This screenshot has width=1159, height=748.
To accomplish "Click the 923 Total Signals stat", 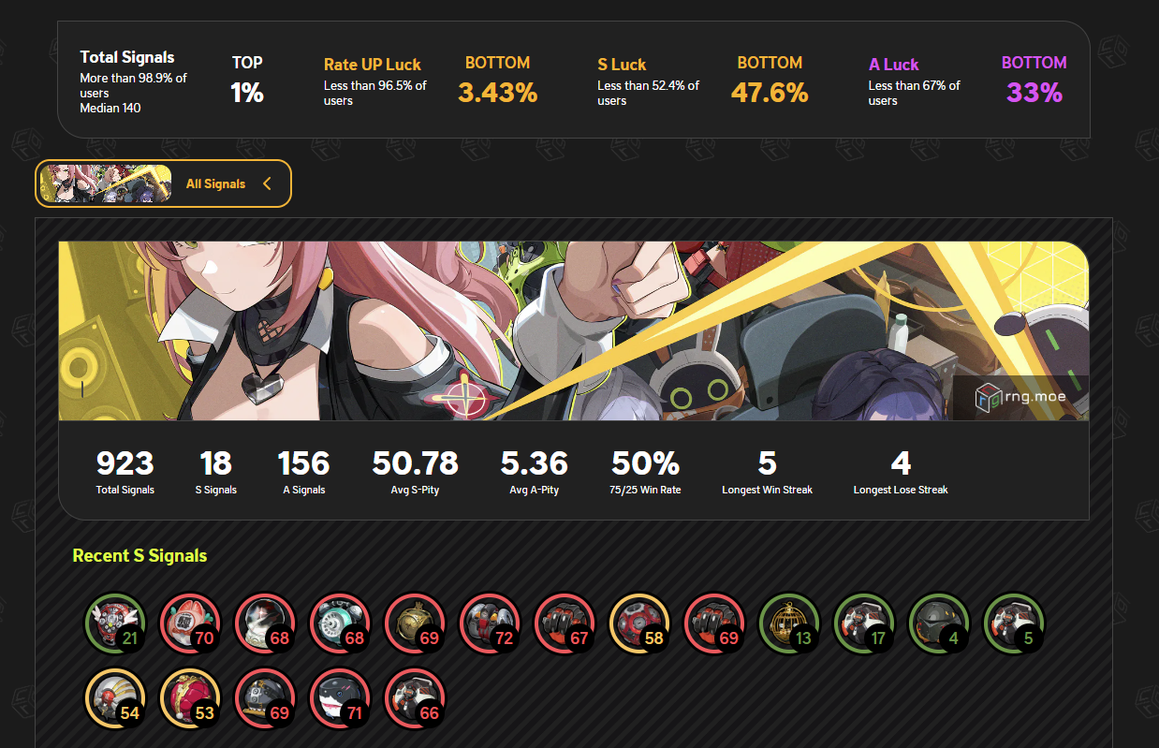I will click(125, 472).
